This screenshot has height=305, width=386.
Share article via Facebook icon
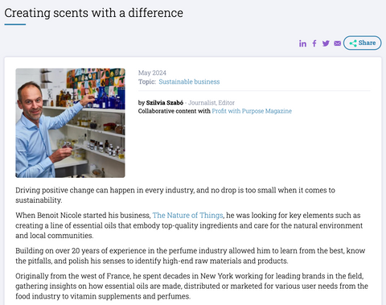[314, 43]
